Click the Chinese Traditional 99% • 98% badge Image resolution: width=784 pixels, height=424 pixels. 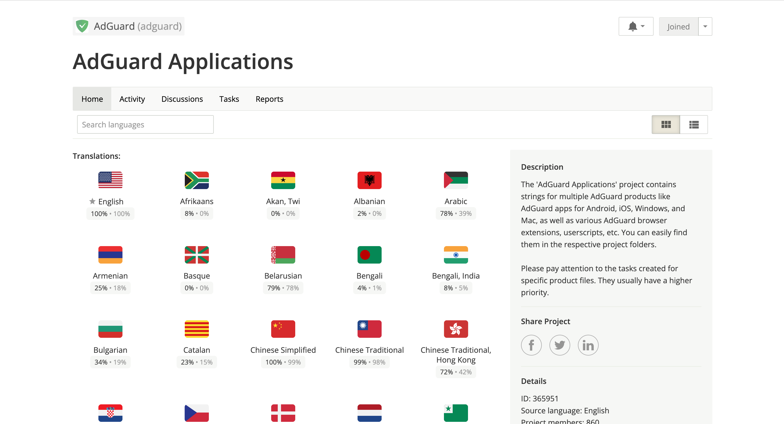pyautogui.click(x=370, y=362)
